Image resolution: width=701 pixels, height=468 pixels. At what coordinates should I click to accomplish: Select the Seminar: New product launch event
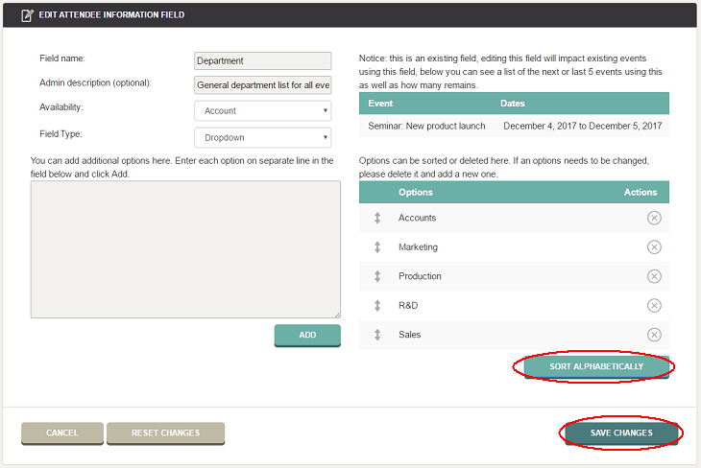[426, 126]
